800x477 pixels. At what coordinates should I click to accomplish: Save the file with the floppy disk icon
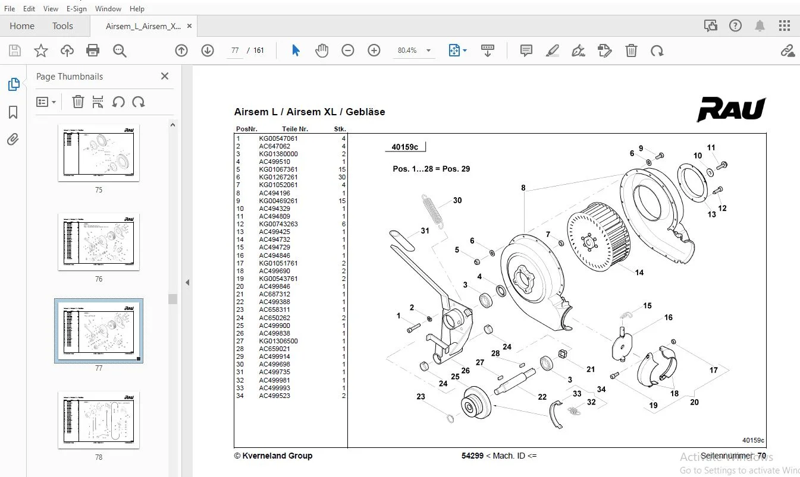click(14, 50)
